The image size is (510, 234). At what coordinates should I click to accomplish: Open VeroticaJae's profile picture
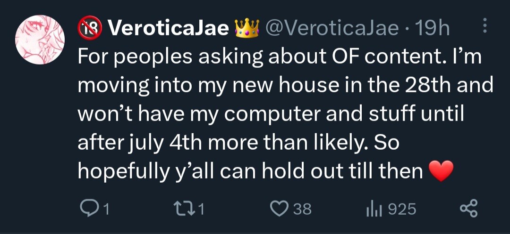coord(40,40)
